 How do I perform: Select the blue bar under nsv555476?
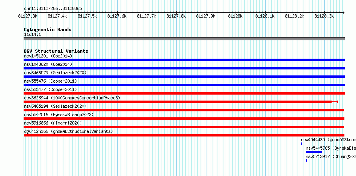[x=184, y=85]
